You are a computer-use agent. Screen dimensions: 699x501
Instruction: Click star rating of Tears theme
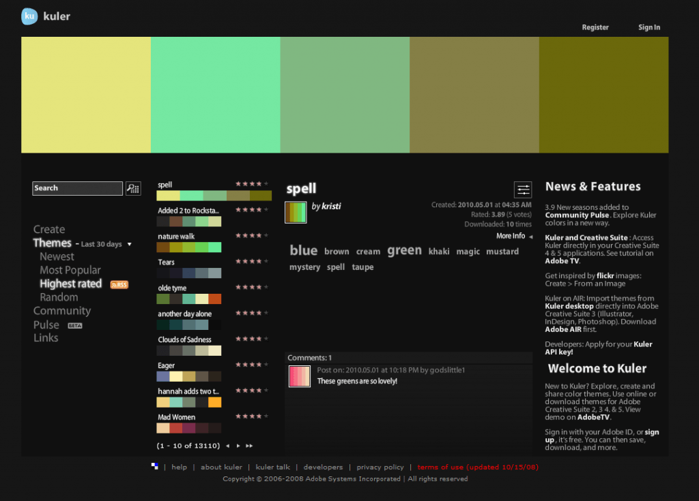pyautogui.click(x=252, y=262)
